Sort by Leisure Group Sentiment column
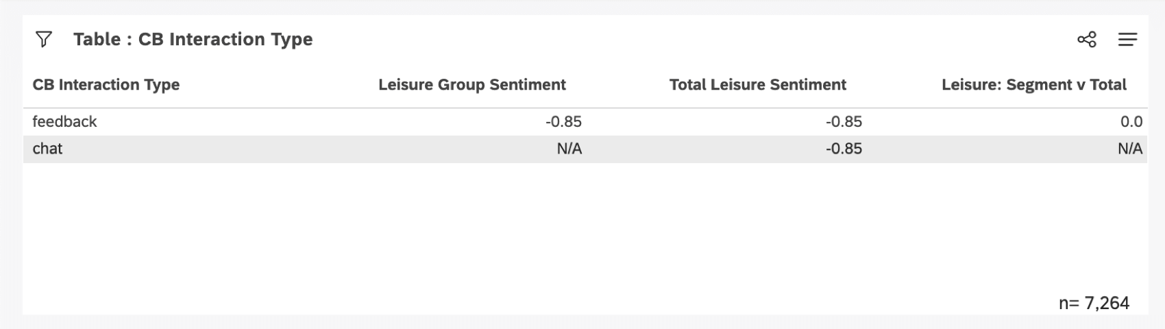 coord(471,85)
